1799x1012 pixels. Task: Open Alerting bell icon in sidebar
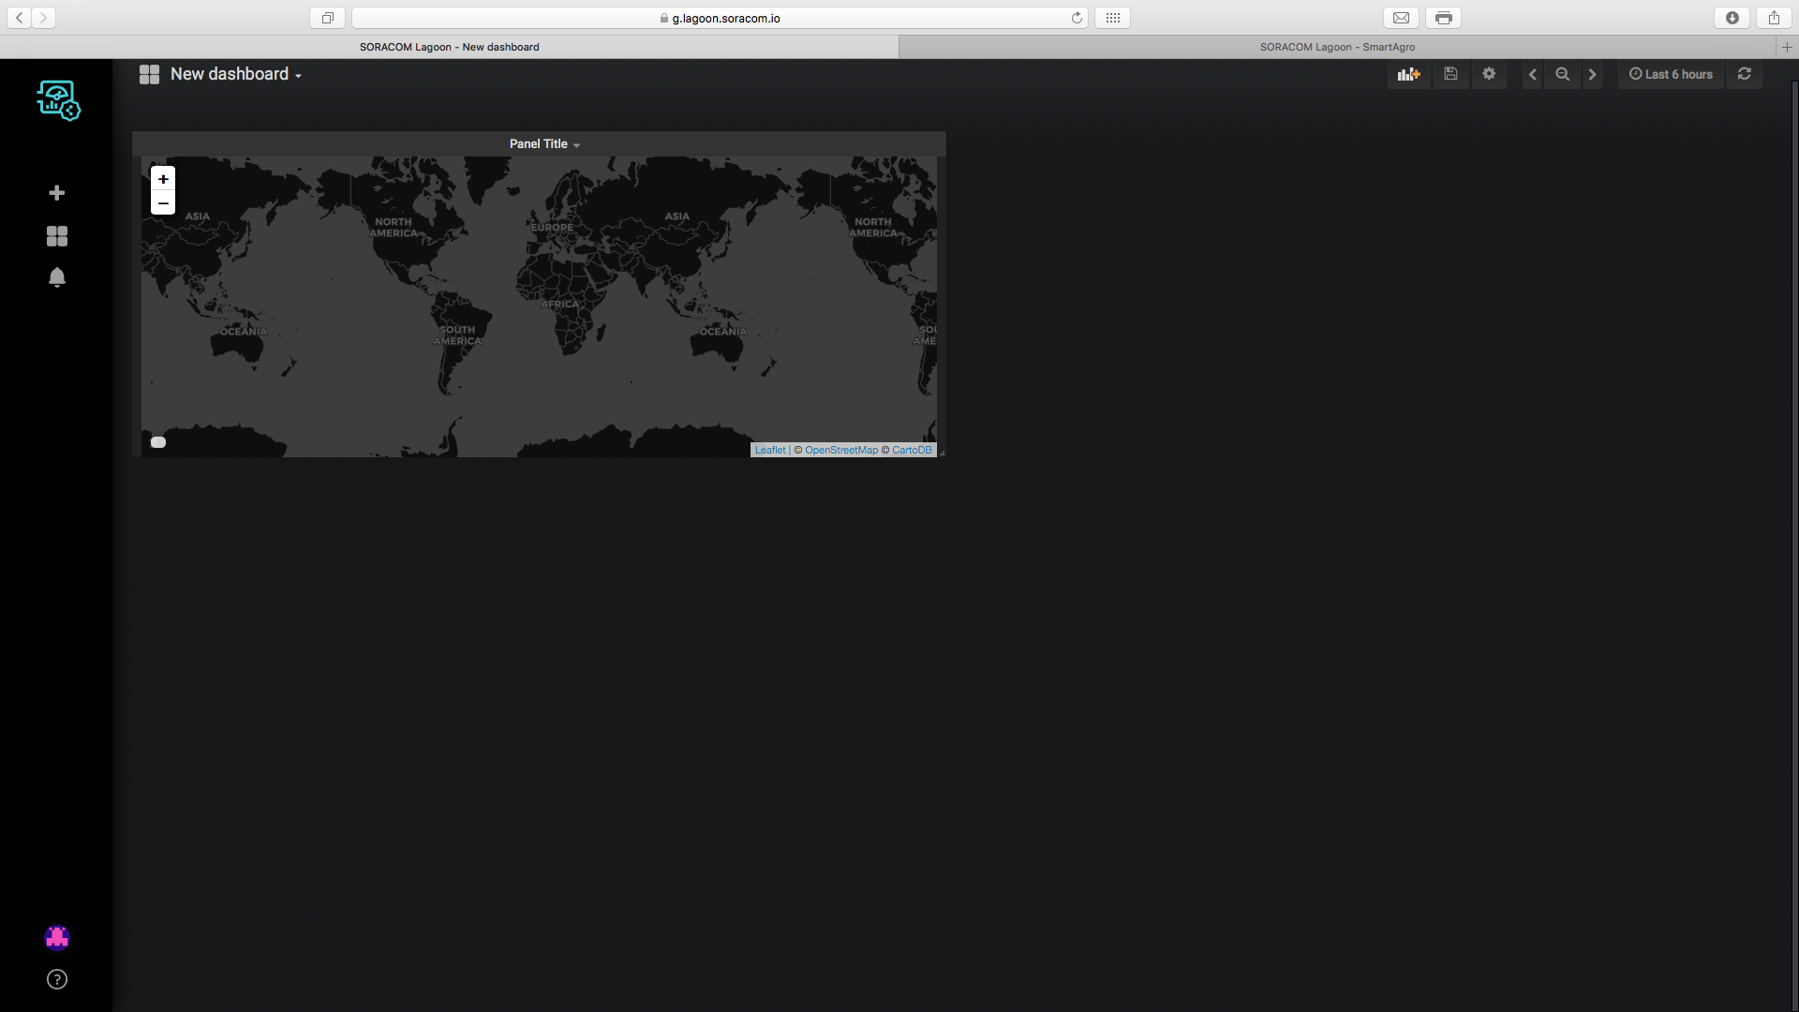[x=57, y=277]
